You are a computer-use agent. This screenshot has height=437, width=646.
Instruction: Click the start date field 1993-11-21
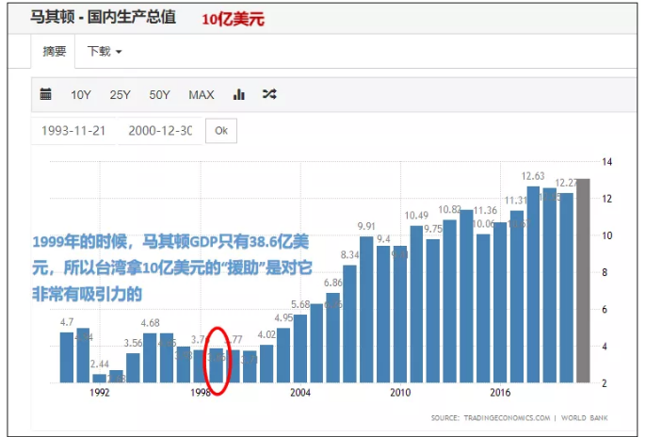click(73, 131)
